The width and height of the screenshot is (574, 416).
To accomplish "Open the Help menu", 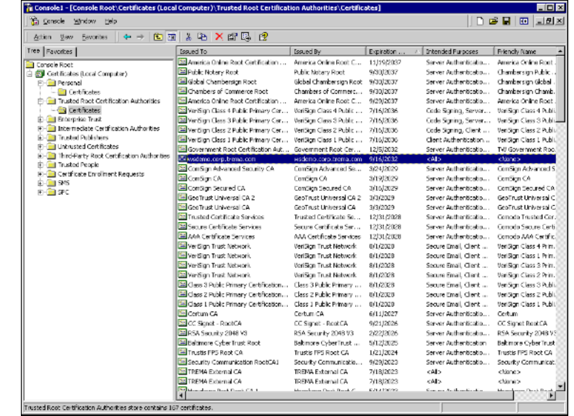I will pyautogui.click(x=111, y=21).
